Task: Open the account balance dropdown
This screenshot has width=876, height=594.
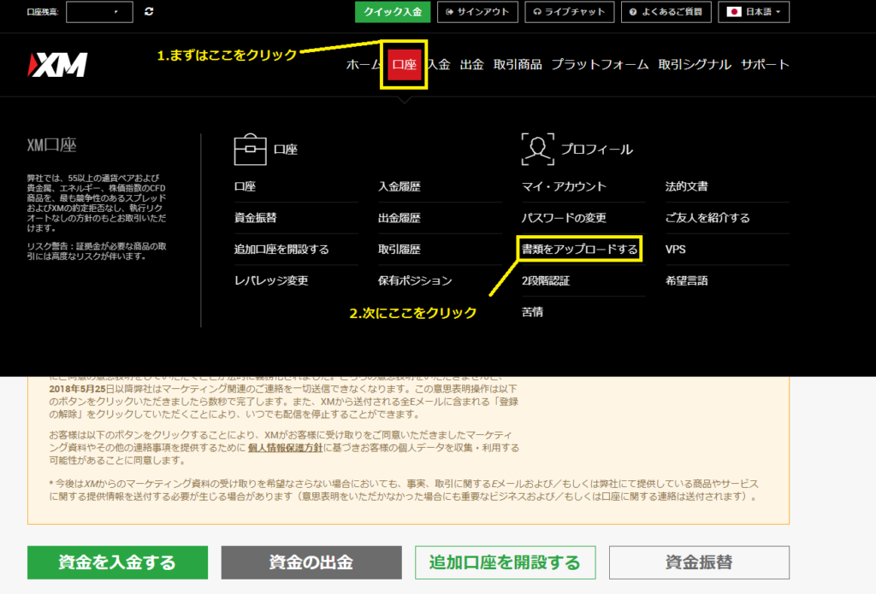Action: click(99, 12)
